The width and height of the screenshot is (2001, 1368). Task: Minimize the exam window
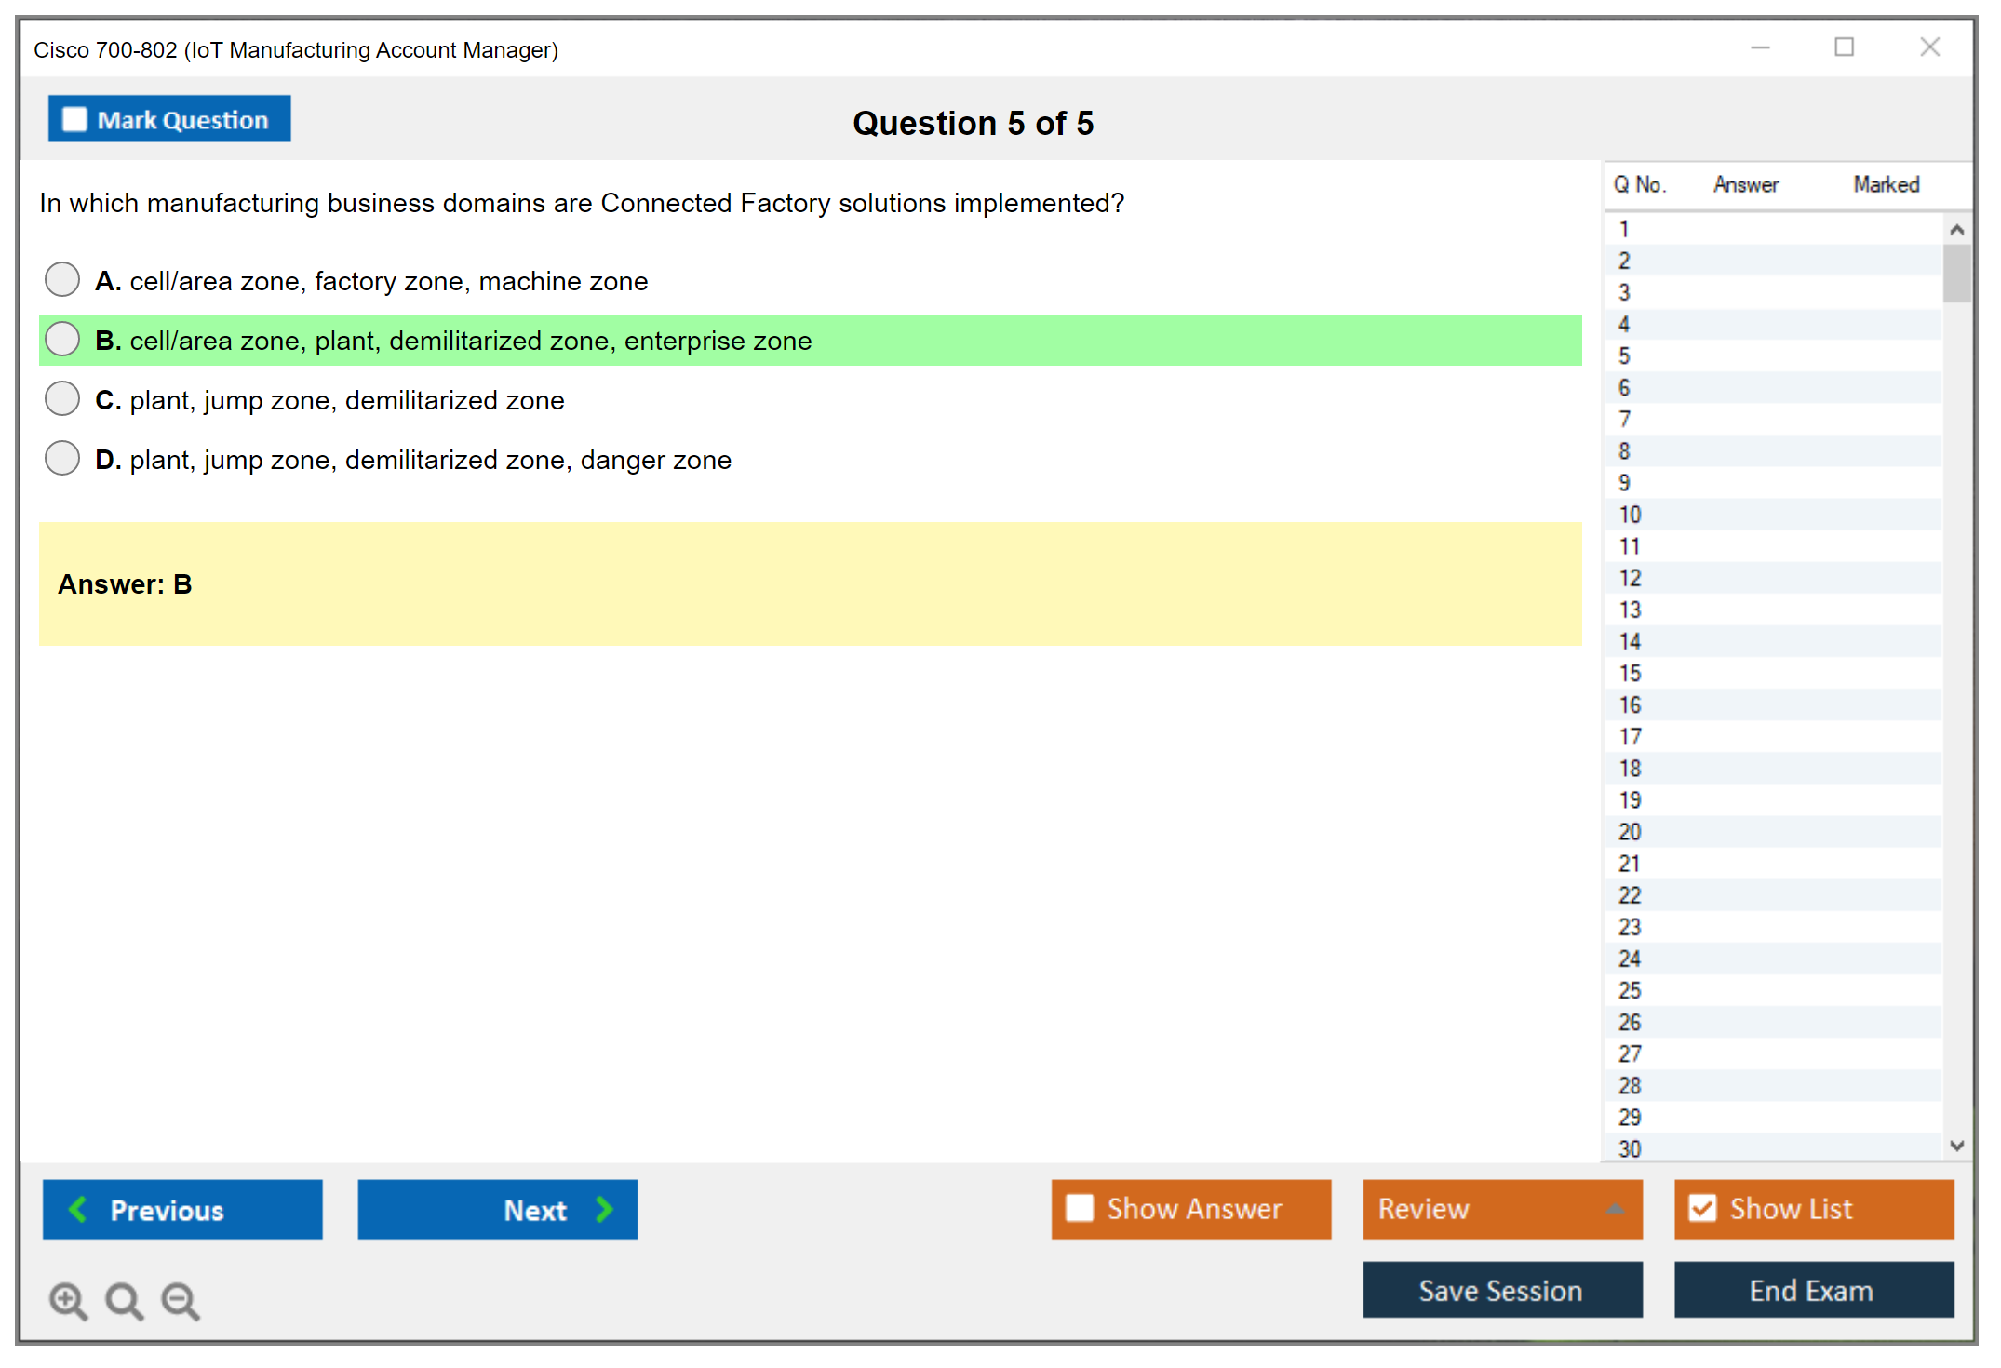[1760, 47]
